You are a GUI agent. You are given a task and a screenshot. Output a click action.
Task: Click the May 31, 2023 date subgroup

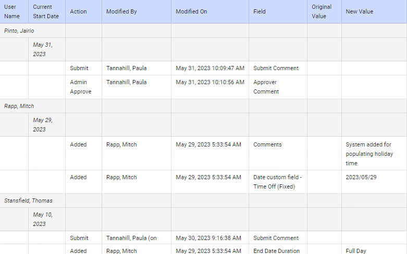coord(43,49)
